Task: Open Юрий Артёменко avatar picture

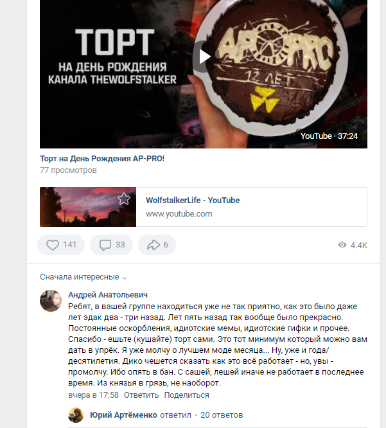Action: tap(76, 415)
